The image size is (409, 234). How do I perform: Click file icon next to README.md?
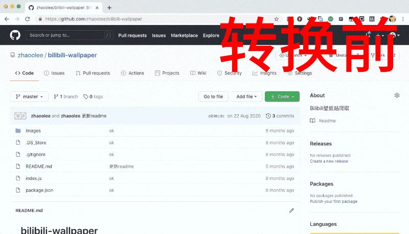pos(18,166)
